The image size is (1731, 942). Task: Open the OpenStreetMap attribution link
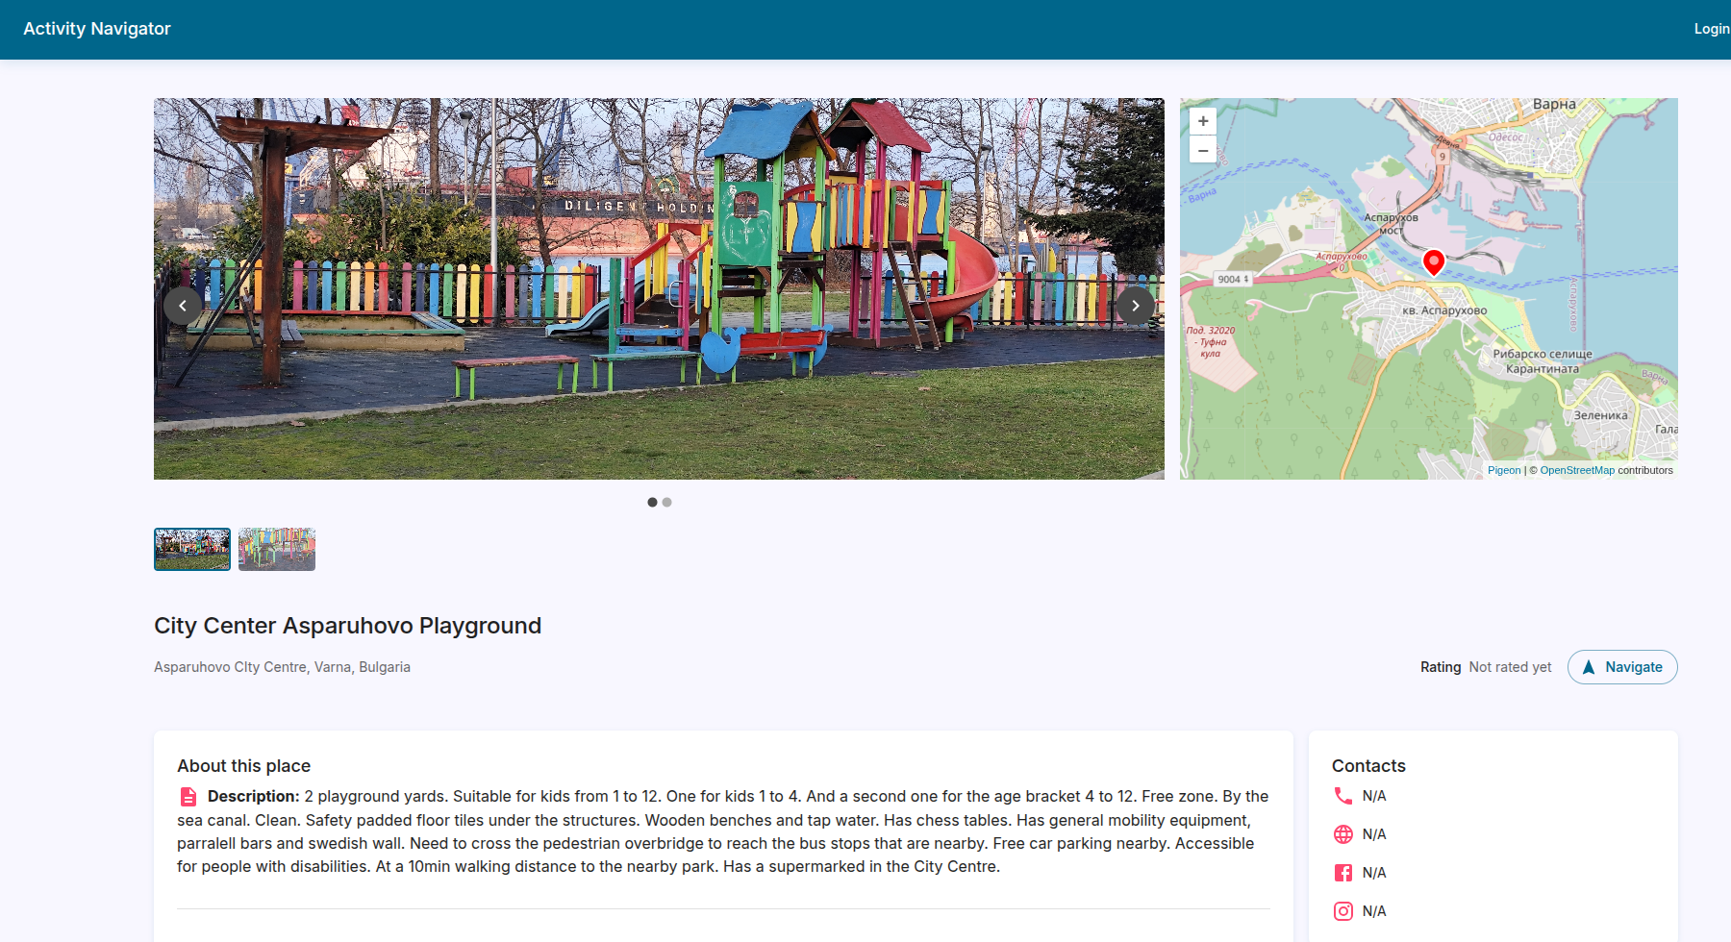point(1577,470)
